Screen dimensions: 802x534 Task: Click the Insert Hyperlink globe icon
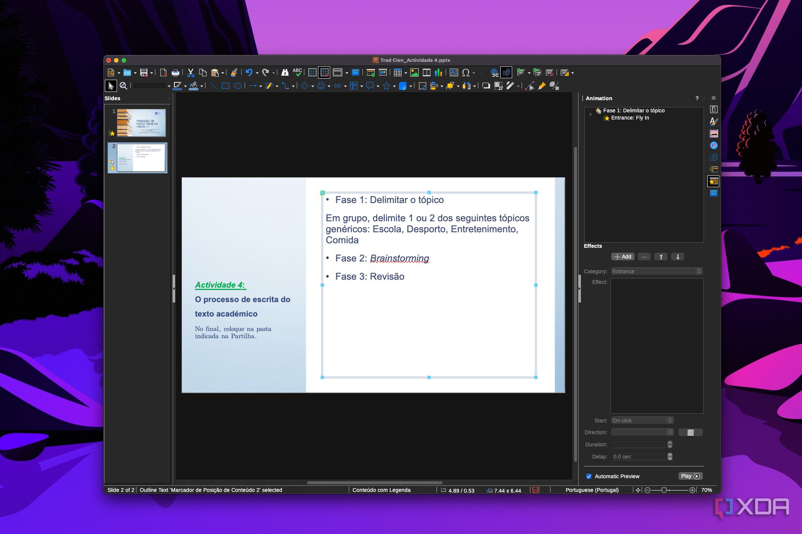(494, 72)
